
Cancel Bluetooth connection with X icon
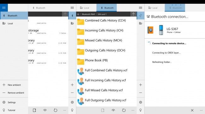coord(192,110)
